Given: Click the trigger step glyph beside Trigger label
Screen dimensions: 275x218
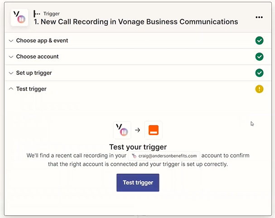Looking at the screenshot, I should [x=37, y=14].
